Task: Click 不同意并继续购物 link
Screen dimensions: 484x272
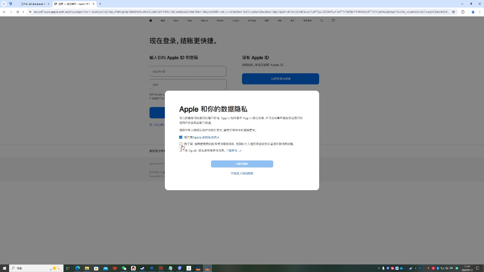Action: point(242,174)
